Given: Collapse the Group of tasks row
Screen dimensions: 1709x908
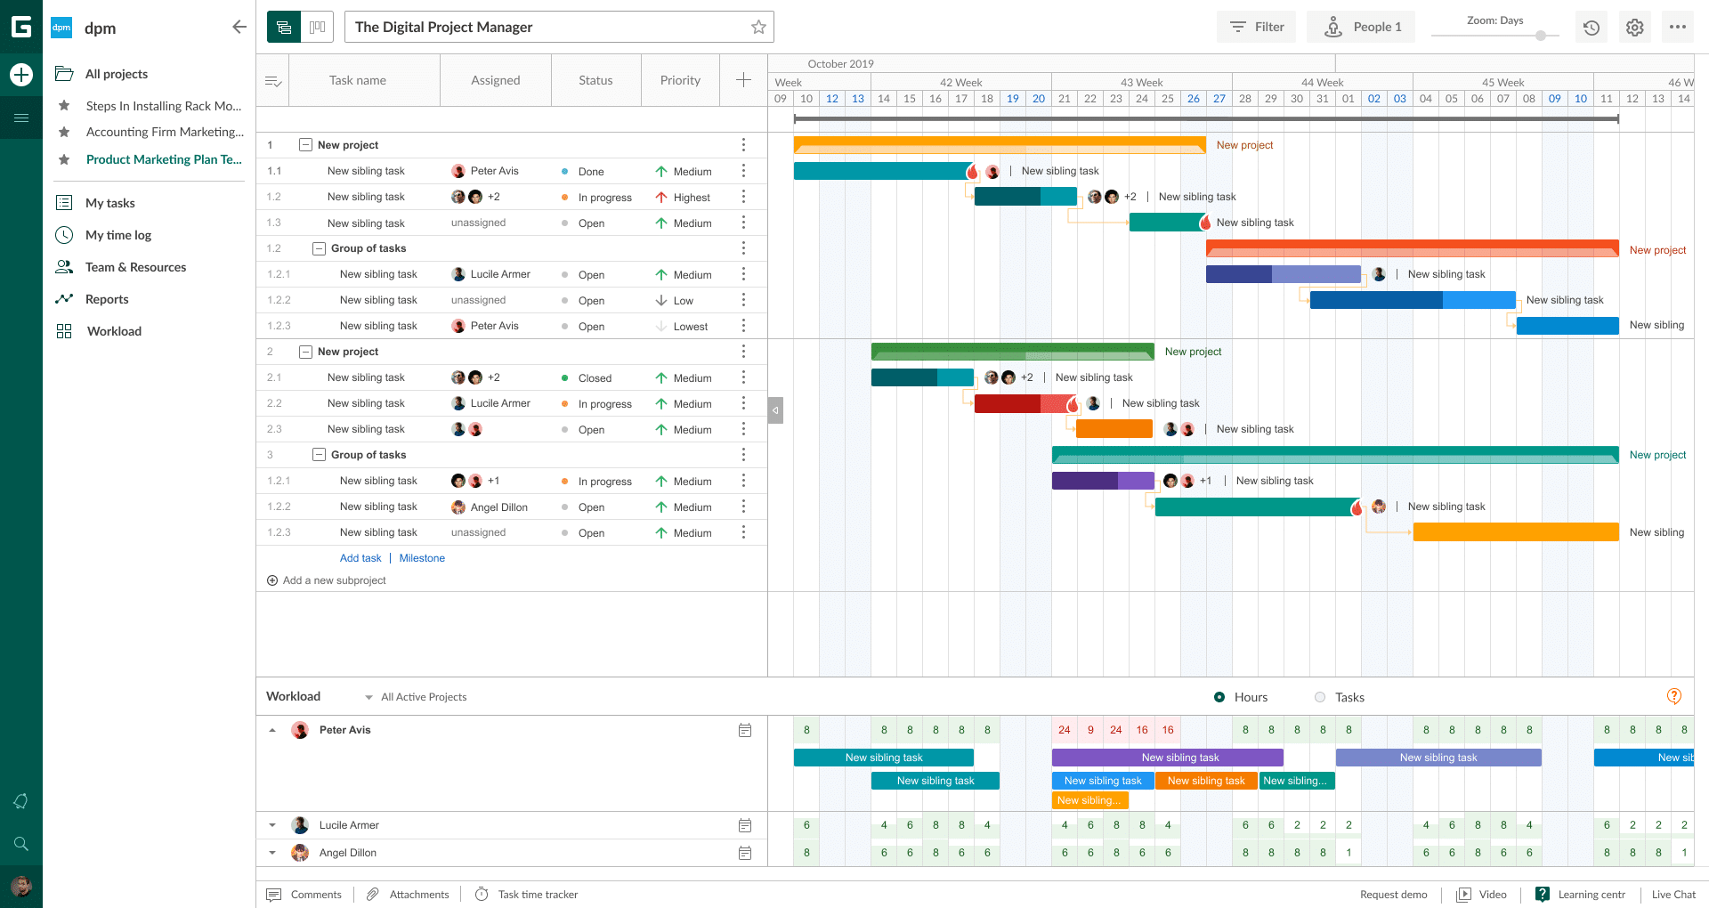Looking at the screenshot, I should 319,248.
